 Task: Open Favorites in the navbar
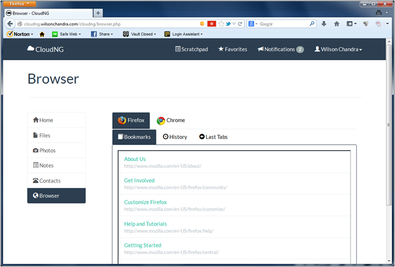click(x=233, y=49)
